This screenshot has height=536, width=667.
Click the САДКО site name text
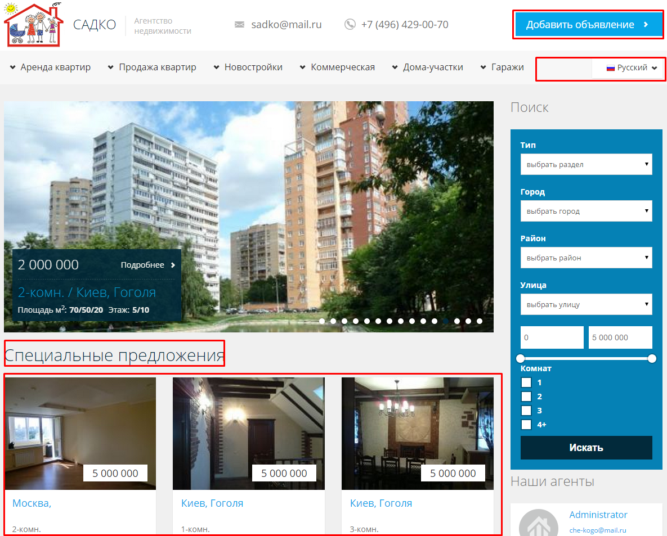coord(95,25)
